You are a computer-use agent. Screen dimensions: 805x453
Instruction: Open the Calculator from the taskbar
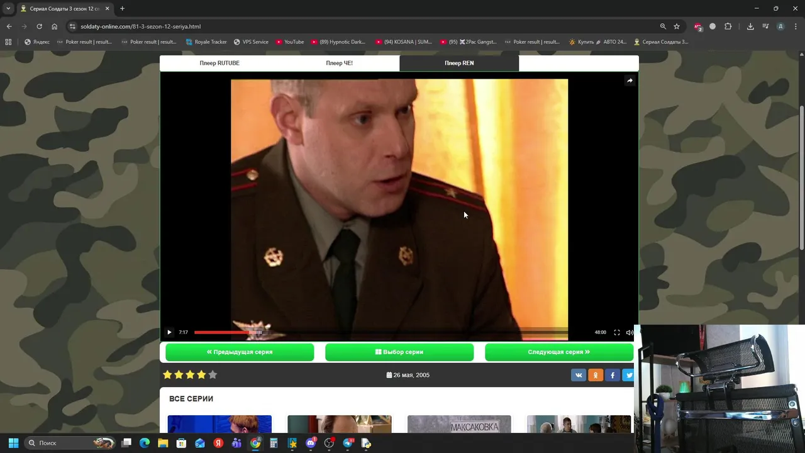coord(274,443)
